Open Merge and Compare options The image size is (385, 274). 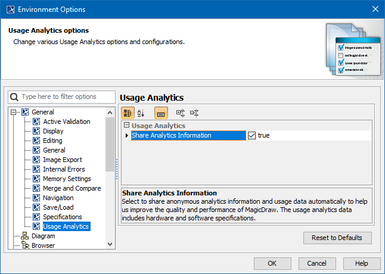click(x=72, y=188)
